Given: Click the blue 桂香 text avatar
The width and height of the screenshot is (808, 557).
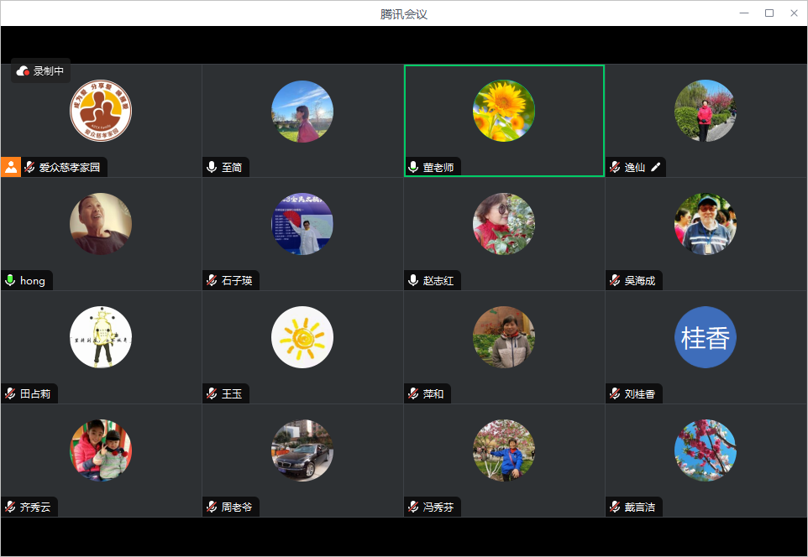Looking at the screenshot, I should pyautogui.click(x=706, y=337).
